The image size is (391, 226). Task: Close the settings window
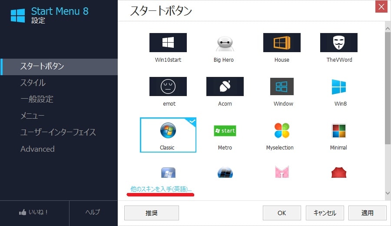(381, 7)
